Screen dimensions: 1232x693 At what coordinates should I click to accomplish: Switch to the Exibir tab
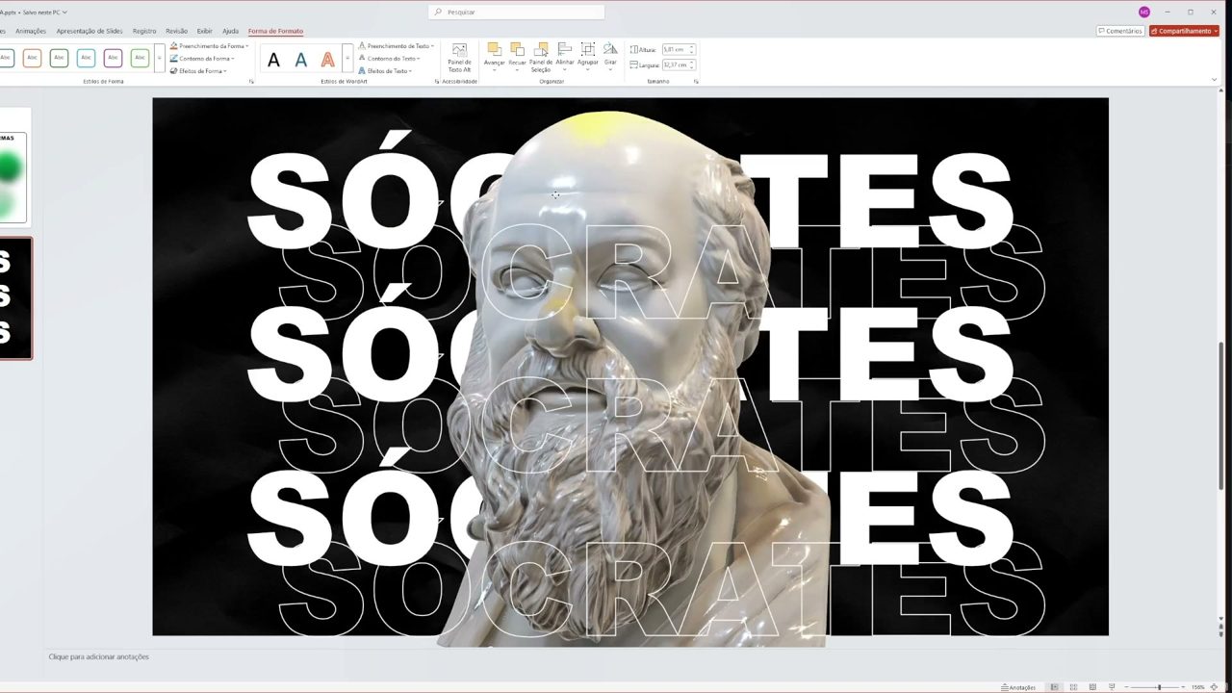click(204, 31)
